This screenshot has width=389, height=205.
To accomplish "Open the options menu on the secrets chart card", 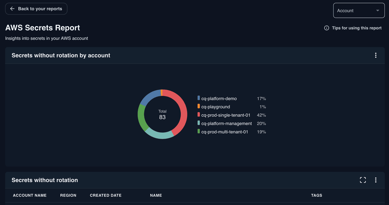I will coord(375,55).
